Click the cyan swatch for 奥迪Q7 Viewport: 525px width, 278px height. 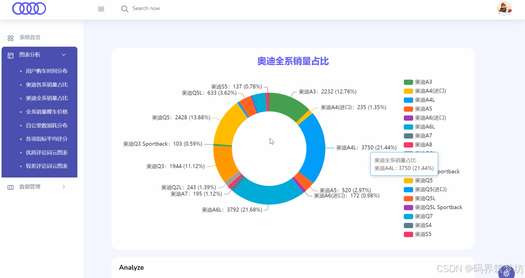point(408,216)
